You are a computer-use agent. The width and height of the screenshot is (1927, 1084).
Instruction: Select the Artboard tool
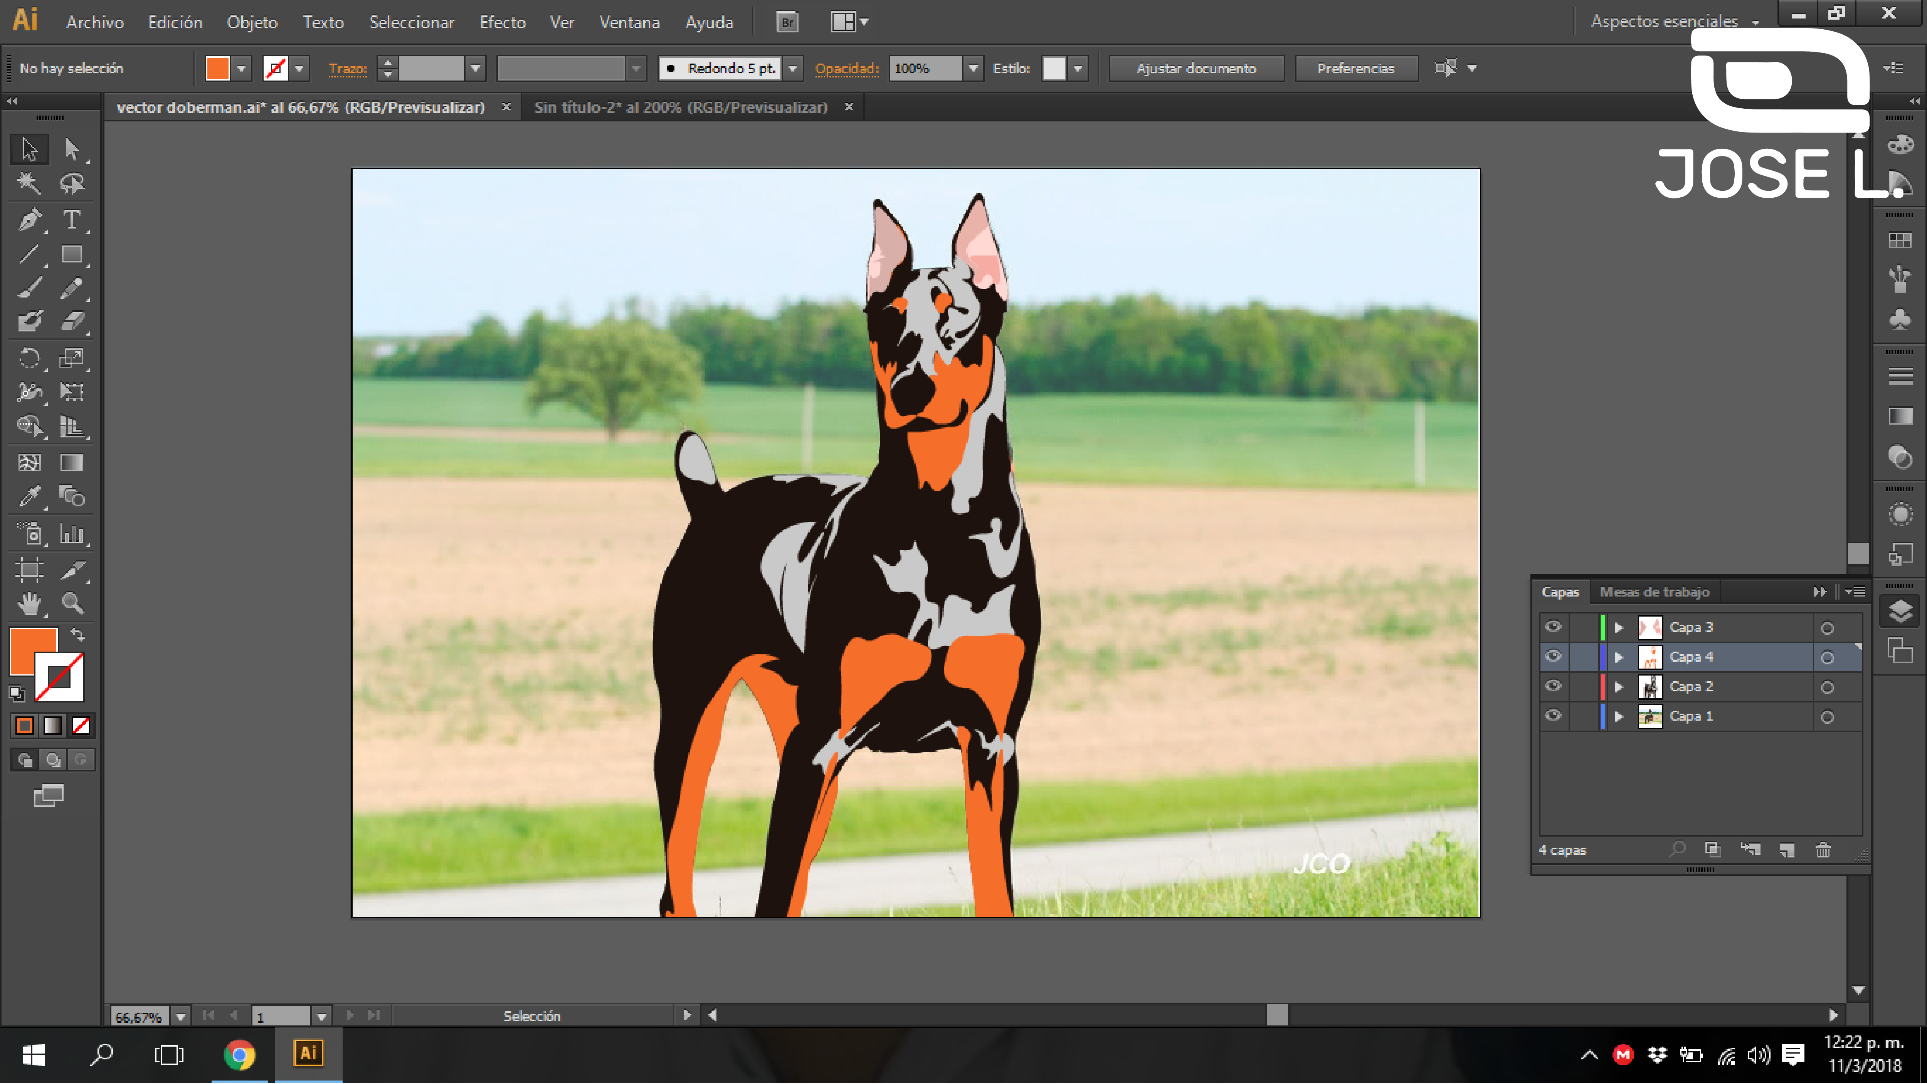(x=29, y=570)
